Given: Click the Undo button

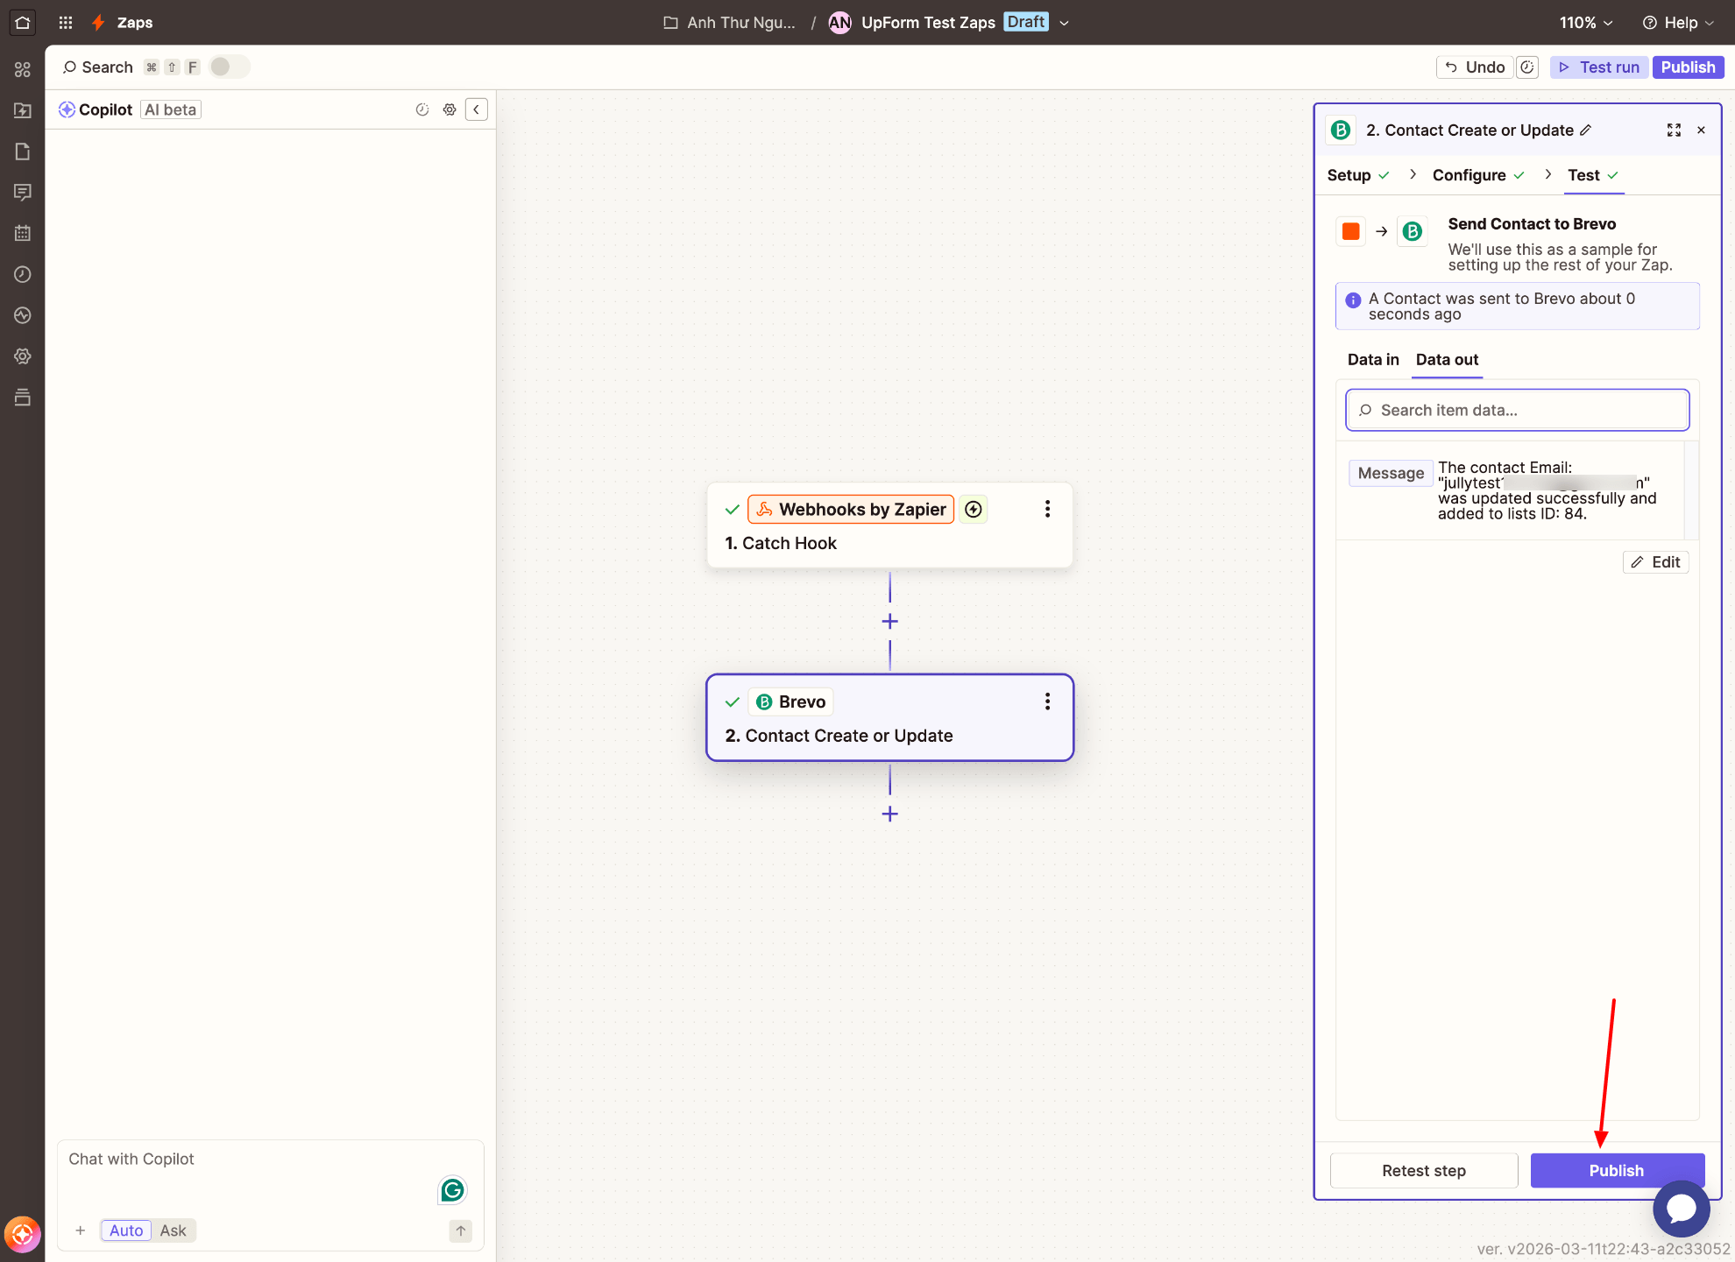Looking at the screenshot, I should [1475, 67].
